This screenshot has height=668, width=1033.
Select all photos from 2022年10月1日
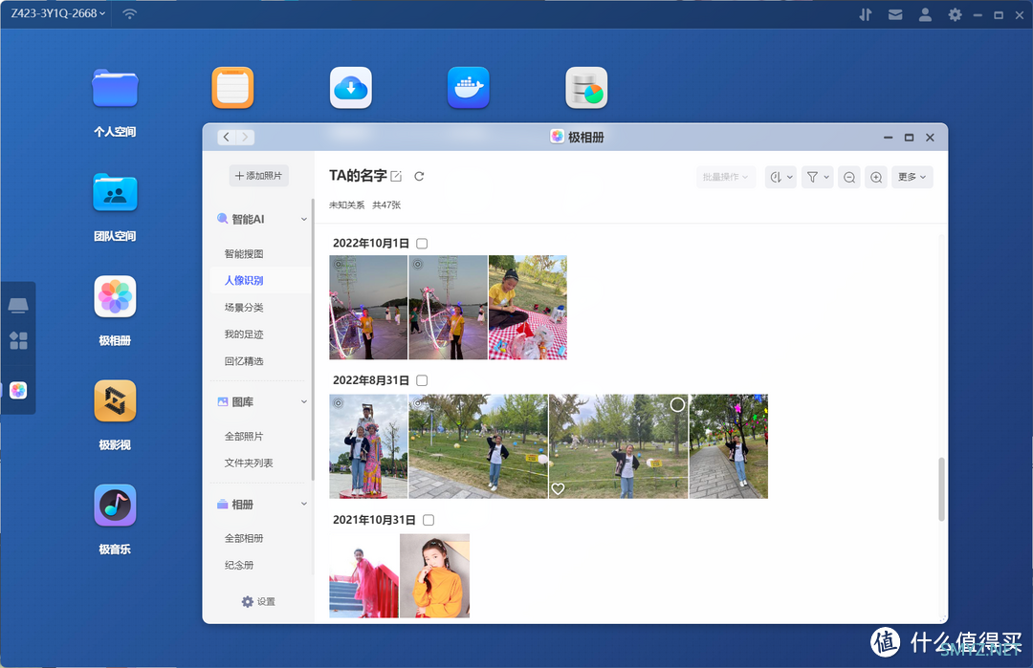coord(423,244)
